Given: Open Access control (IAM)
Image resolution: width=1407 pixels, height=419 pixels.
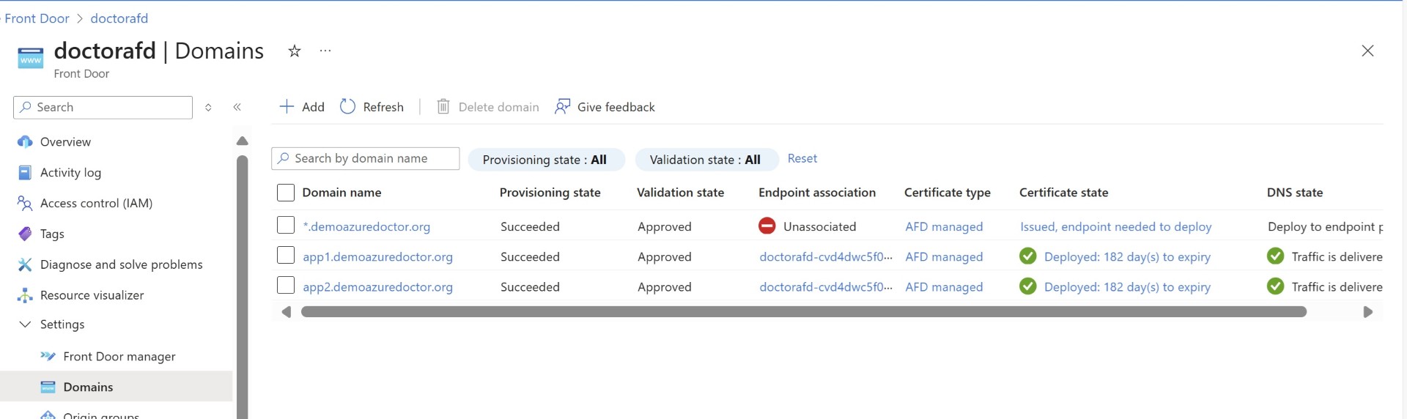Looking at the screenshot, I should [96, 203].
